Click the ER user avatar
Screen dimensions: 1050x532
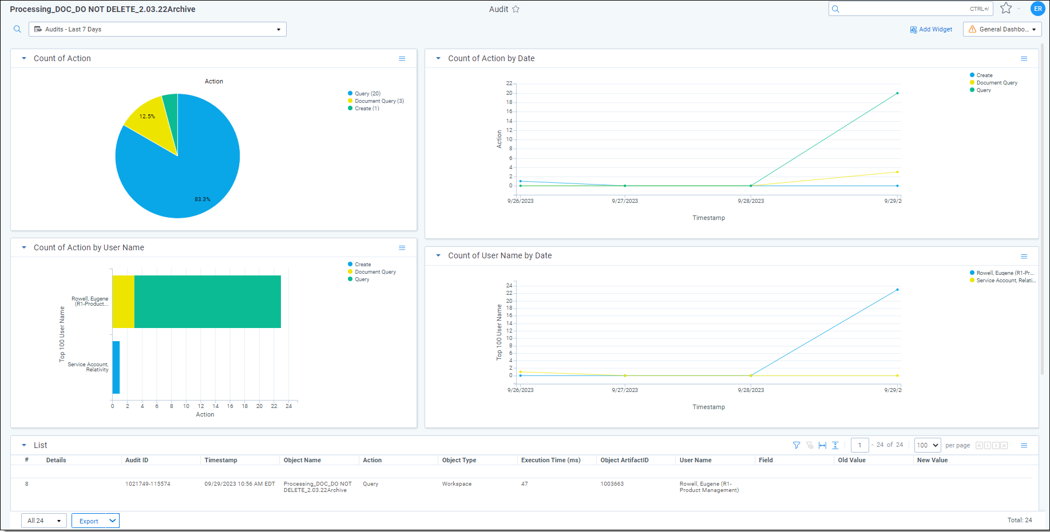(x=1037, y=9)
